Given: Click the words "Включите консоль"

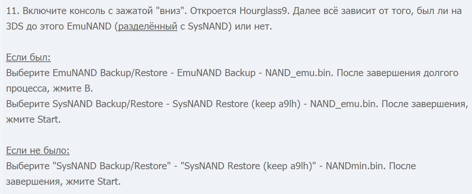Looking at the screenshot, I should click(60, 11).
